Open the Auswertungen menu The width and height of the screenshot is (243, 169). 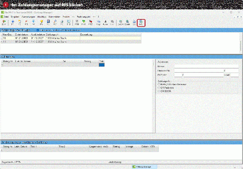[28, 17]
